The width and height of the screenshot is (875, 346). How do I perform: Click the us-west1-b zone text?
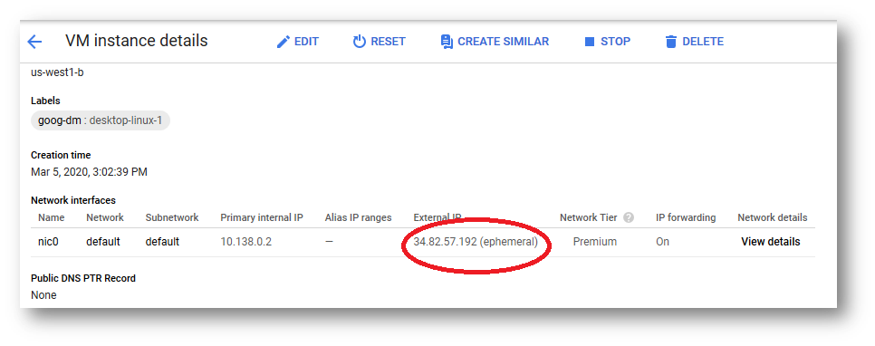coord(57,72)
